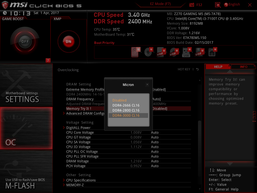Expand Advanced DRAM Configuration submenu
This screenshot has height=193, width=257.
click(85, 113)
